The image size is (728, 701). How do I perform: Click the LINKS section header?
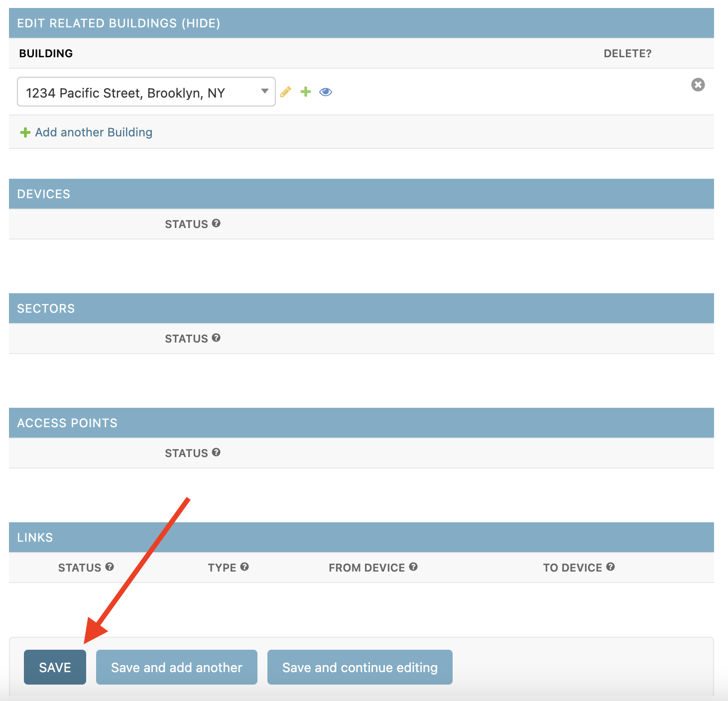[362, 537]
